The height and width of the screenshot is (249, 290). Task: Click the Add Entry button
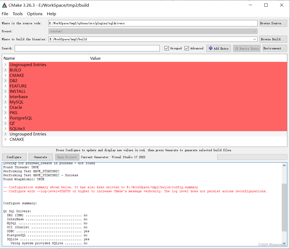219,49
